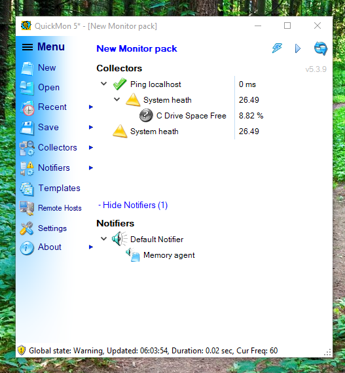Open the Notifiers menu item
This screenshot has height=373, width=345.
point(54,168)
